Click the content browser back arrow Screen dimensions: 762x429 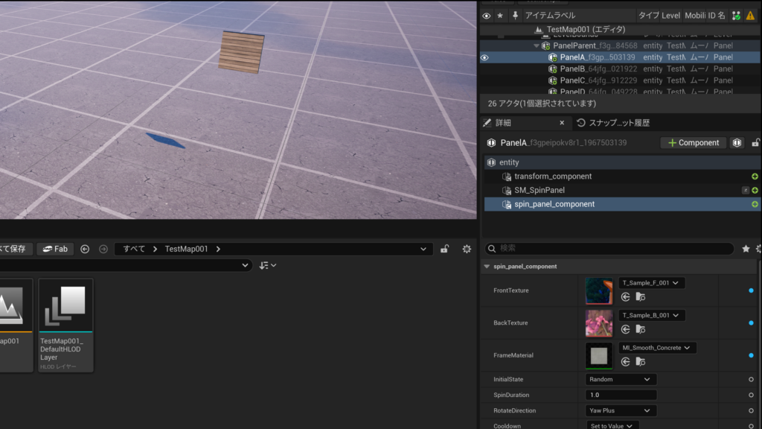click(85, 249)
